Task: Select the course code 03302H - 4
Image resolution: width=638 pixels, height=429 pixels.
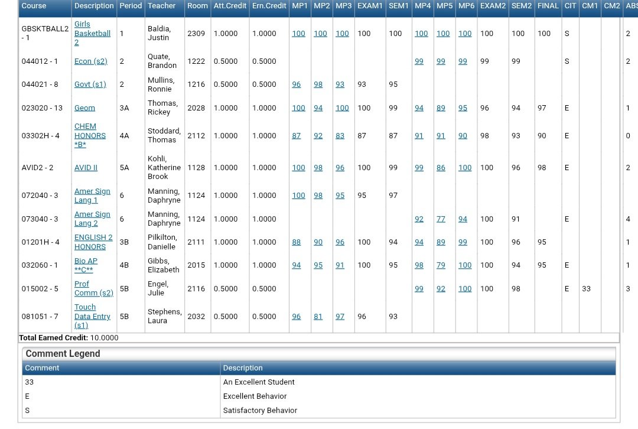Action: pos(40,135)
